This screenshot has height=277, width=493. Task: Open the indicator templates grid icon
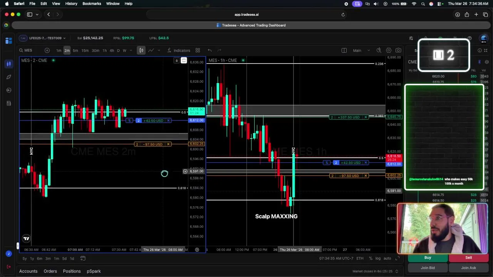pos(198,50)
